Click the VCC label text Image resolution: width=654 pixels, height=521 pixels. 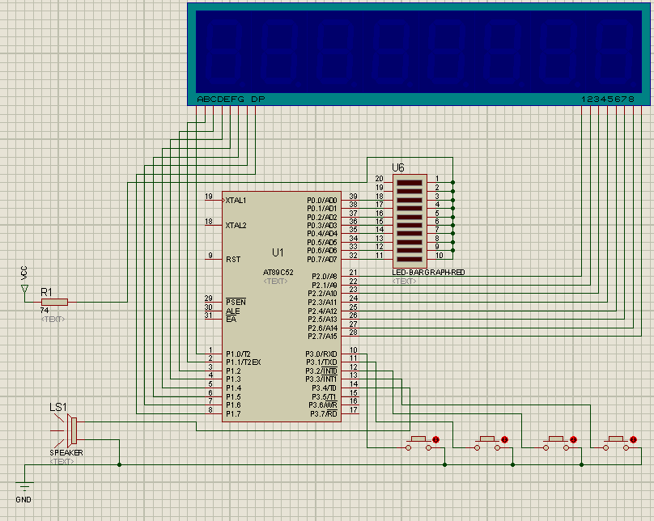tap(24, 273)
